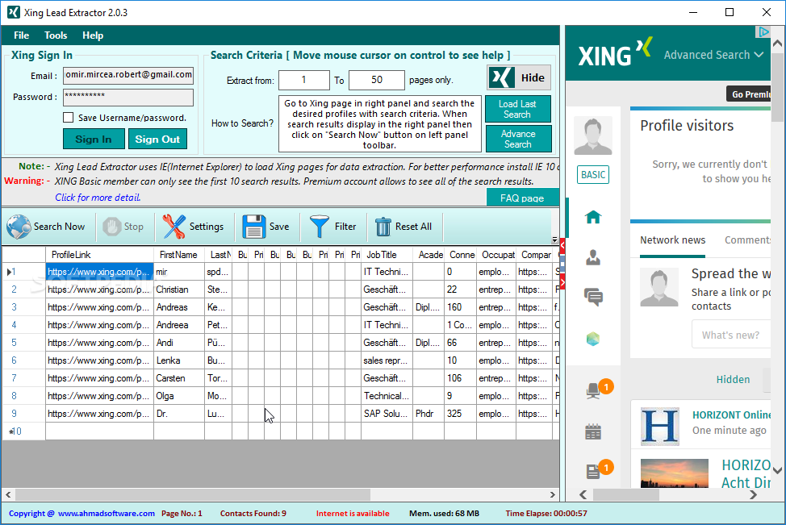Click the Stop hand icon

(x=112, y=227)
